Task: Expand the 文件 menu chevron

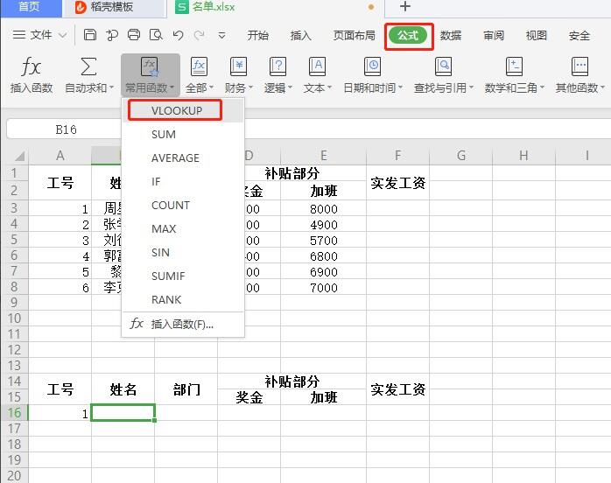Action: point(62,36)
